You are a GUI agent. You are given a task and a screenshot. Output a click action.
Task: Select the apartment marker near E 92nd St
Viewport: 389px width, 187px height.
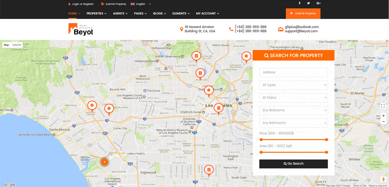[209, 171]
